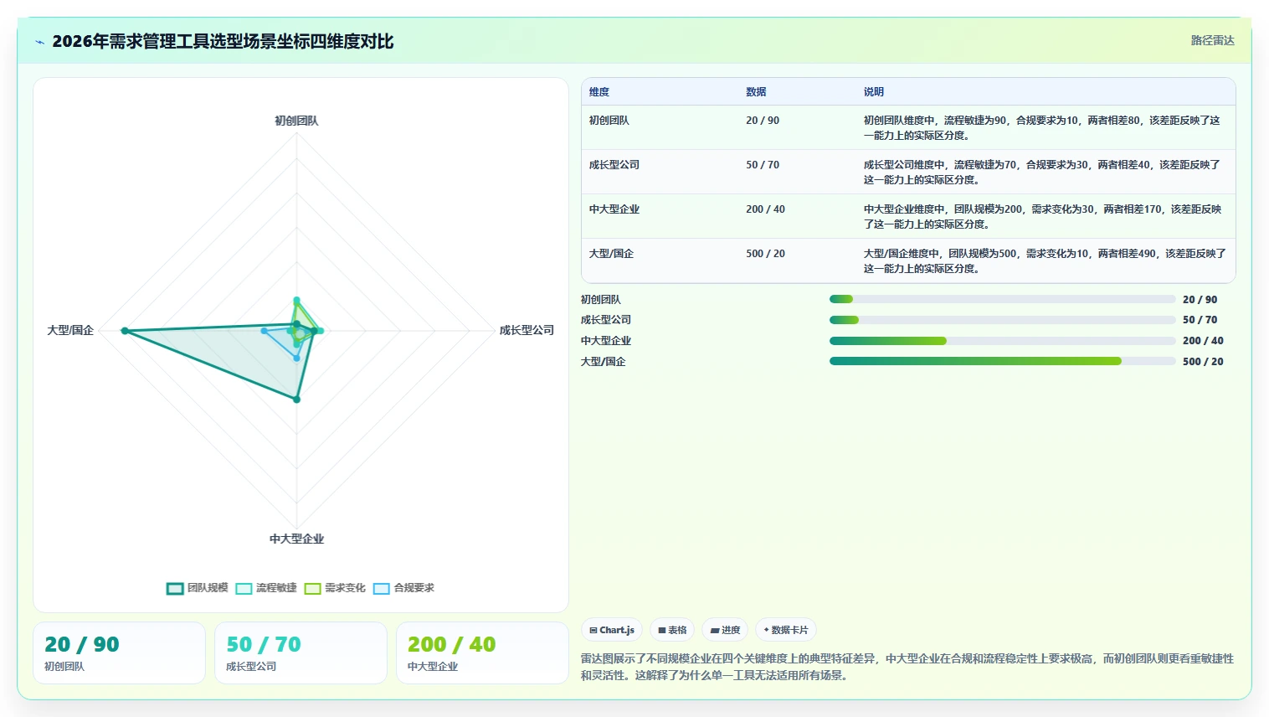Click the 中大型企业 radar axis label
The height and width of the screenshot is (717, 1269).
click(x=296, y=539)
